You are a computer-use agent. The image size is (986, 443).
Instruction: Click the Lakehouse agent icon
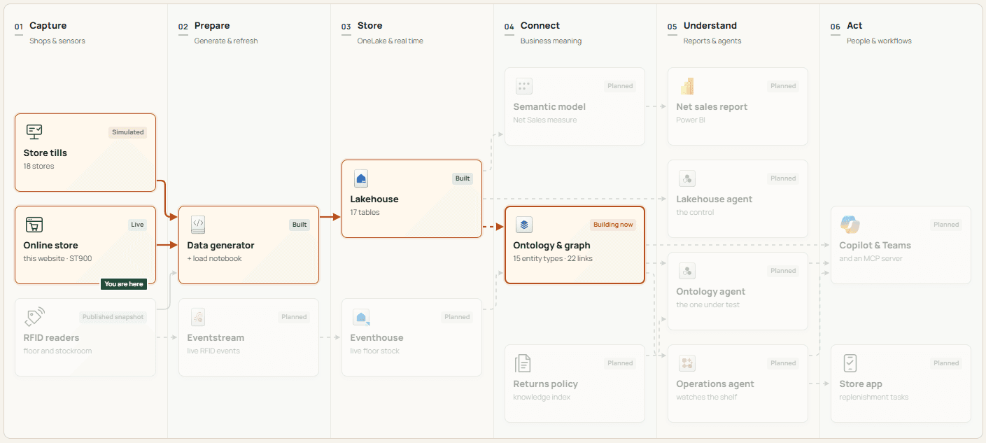point(687,178)
